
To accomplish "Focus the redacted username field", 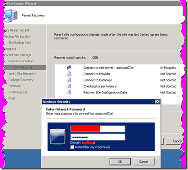I will 98,129.
